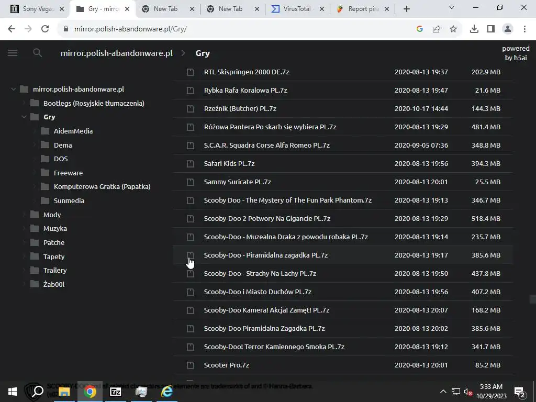
Task: Click mirror.polish-abandonware.pl breadcrumb link
Action: tap(117, 53)
